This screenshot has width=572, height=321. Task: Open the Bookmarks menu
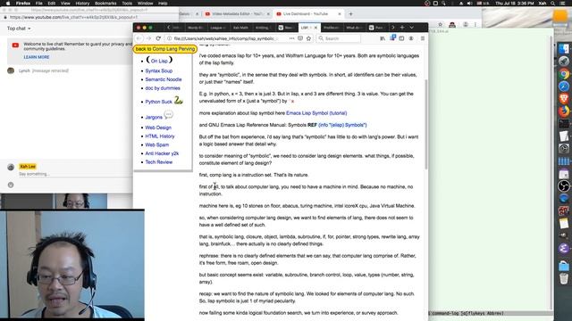(x=105, y=4)
